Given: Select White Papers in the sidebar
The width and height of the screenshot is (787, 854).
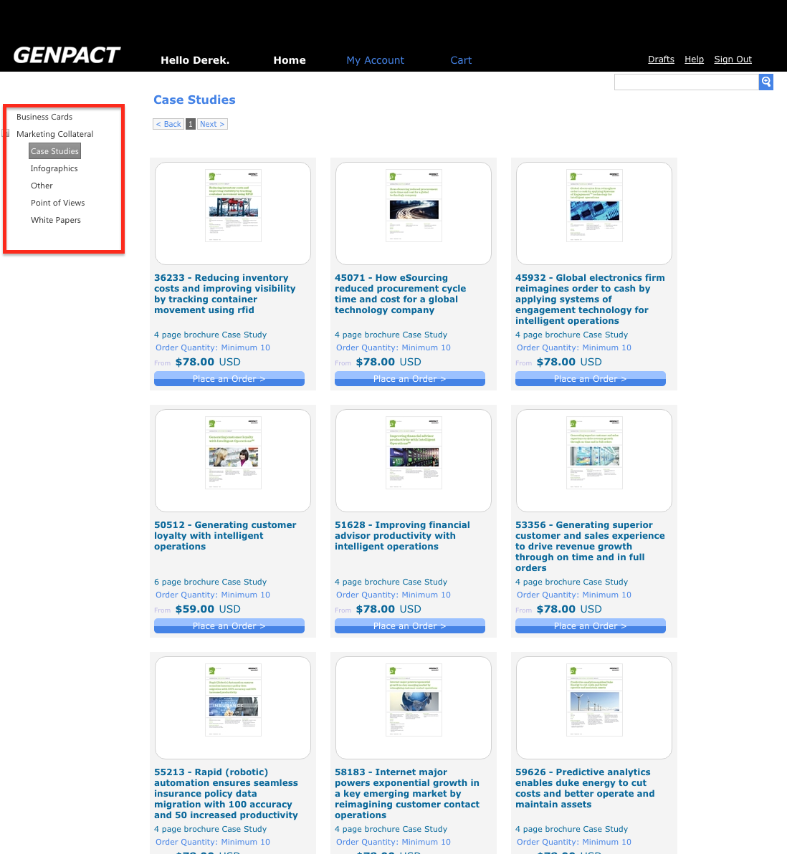Looking at the screenshot, I should pyautogui.click(x=55, y=220).
